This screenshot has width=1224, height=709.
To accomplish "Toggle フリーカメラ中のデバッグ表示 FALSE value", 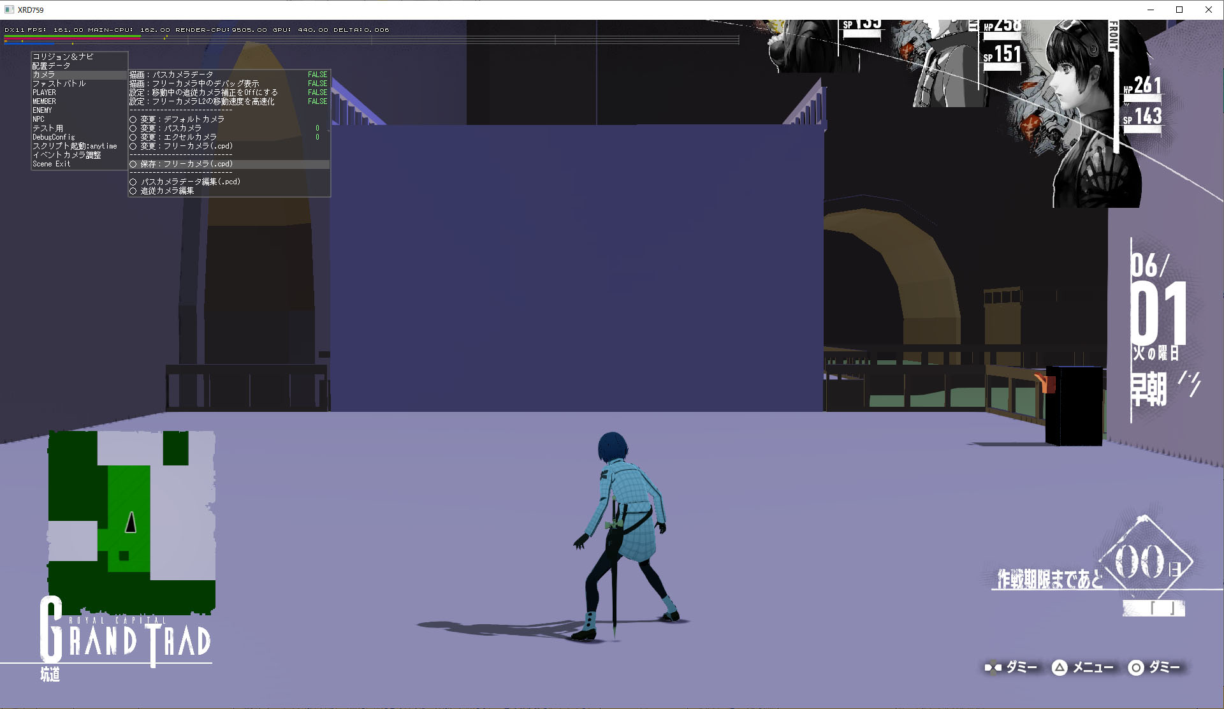I will 317,84.
